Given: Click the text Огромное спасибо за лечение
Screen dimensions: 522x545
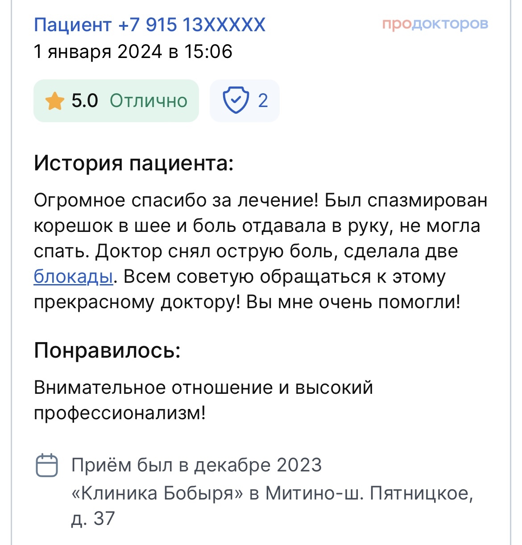Looking at the screenshot, I should pyautogui.click(x=176, y=200).
